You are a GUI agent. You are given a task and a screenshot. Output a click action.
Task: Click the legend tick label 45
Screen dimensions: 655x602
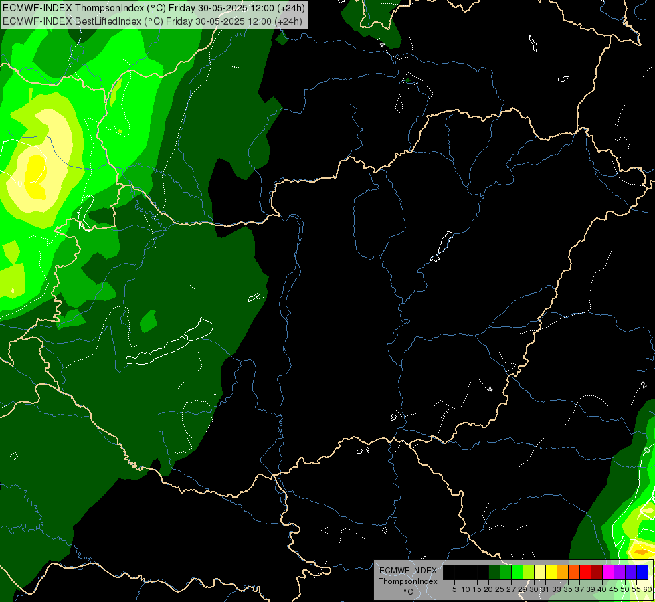pos(614,589)
